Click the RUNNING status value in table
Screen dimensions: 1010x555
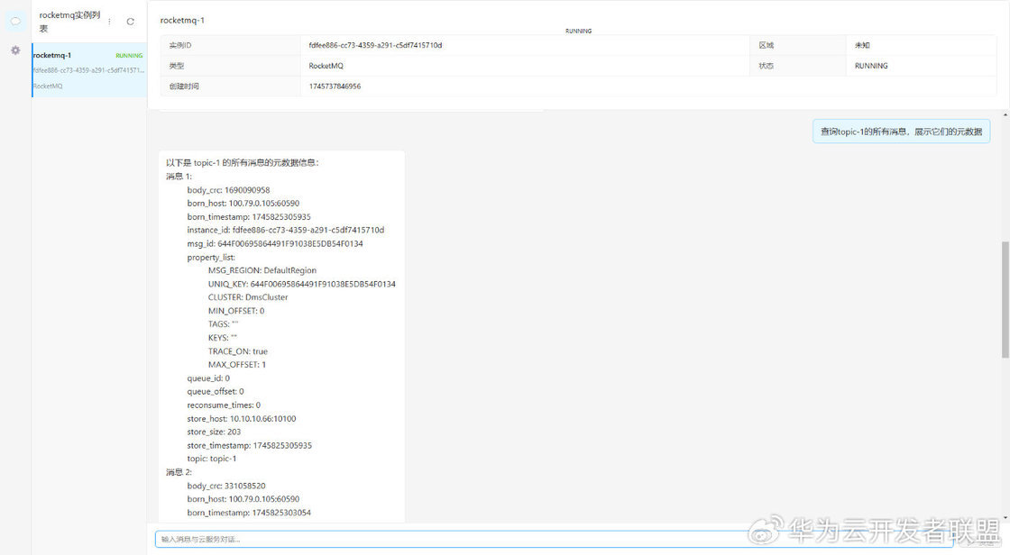[x=871, y=66]
